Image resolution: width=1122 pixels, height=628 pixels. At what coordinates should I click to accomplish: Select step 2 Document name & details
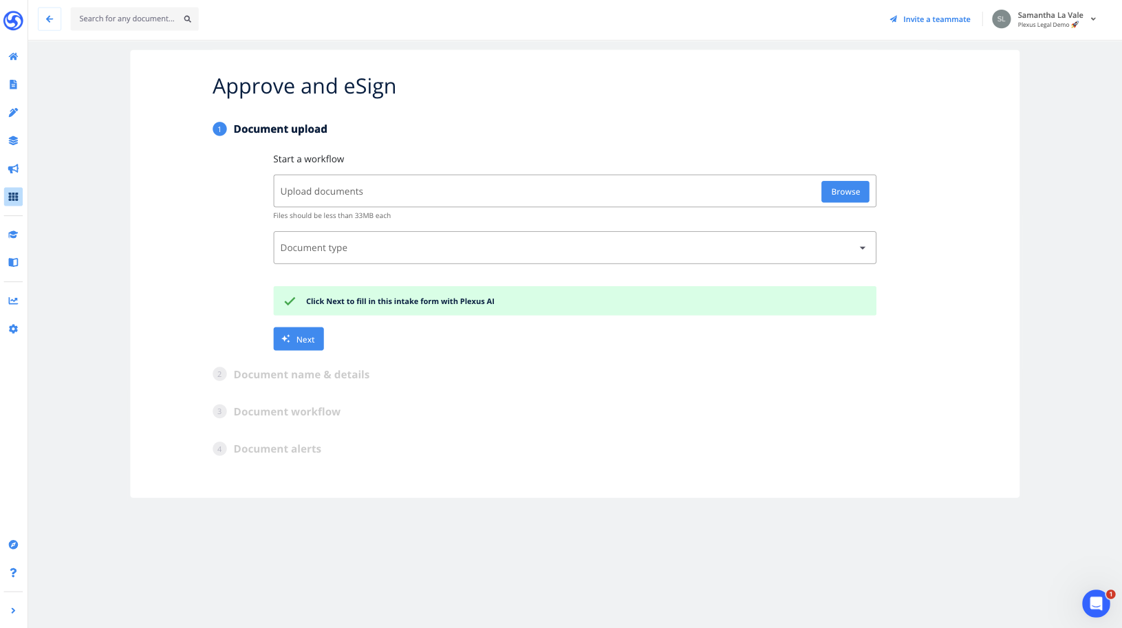click(x=291, y=374)
